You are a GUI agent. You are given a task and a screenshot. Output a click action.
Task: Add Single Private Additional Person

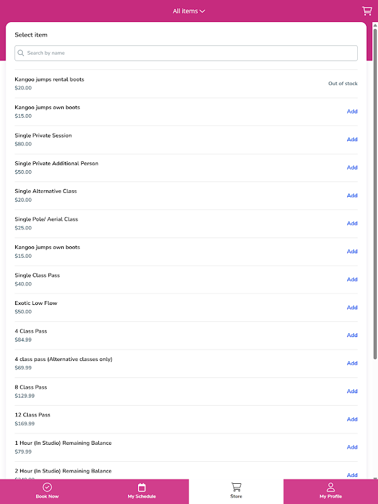(x=352, y=168)
